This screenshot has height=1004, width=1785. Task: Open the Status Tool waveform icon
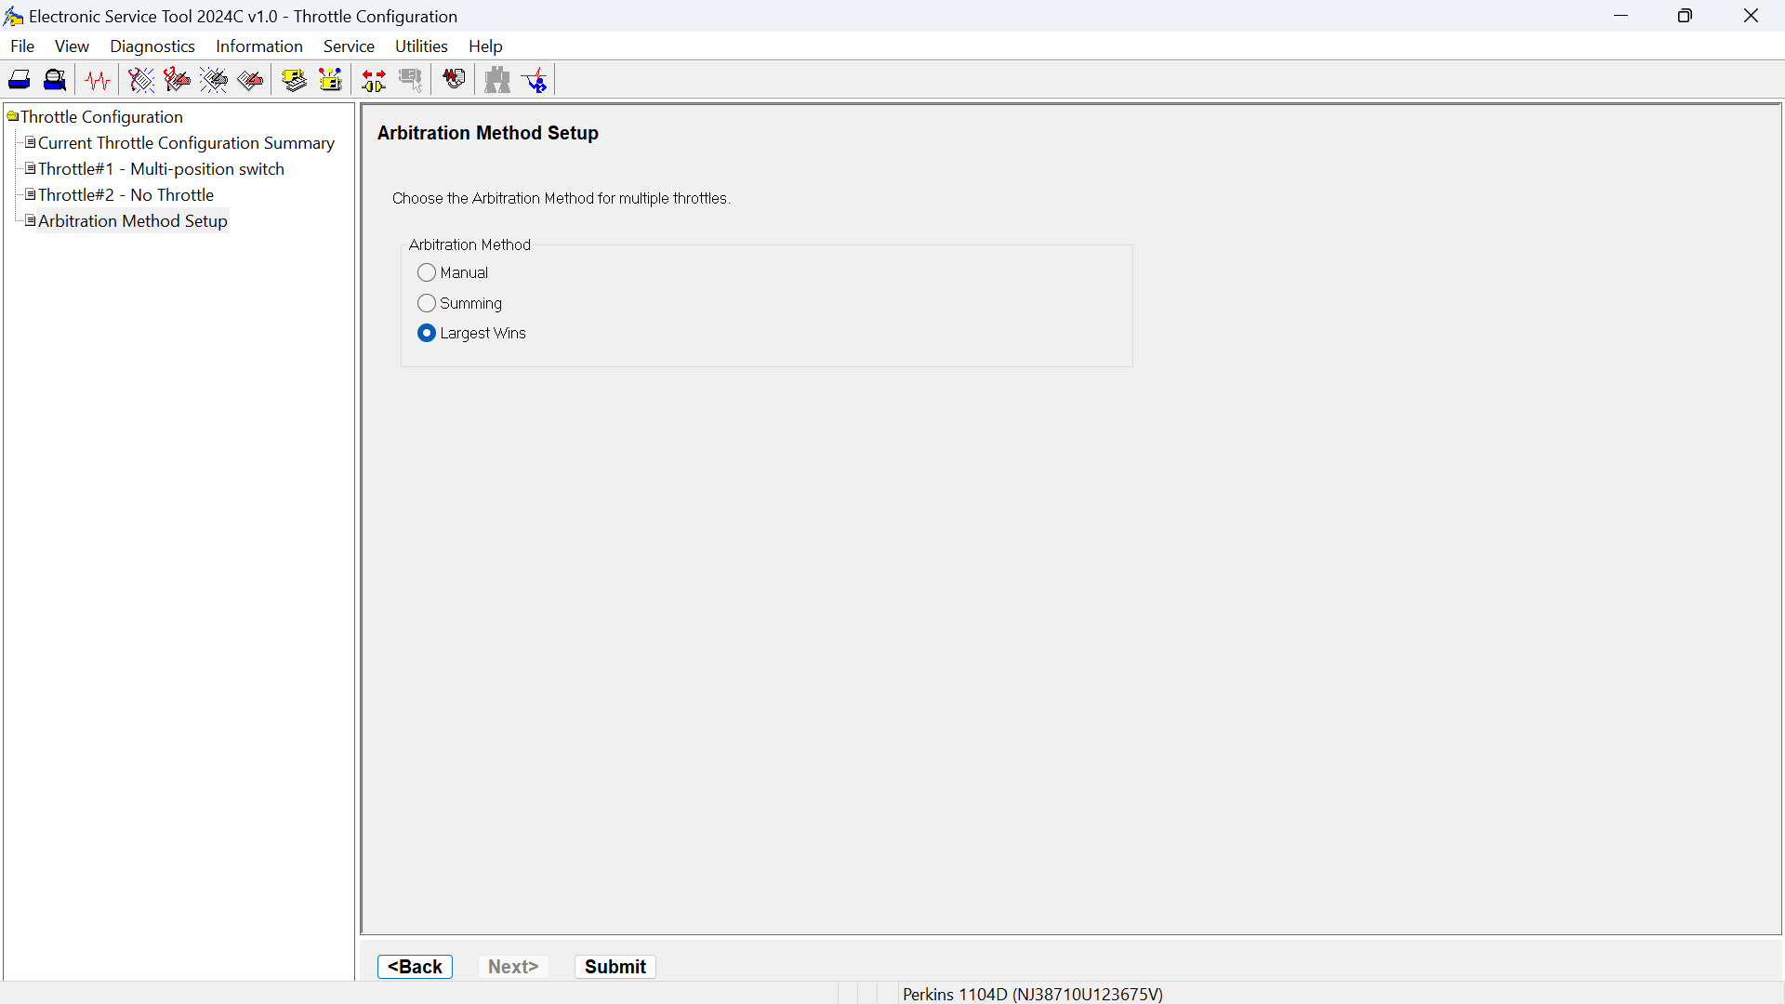[98, 80]
